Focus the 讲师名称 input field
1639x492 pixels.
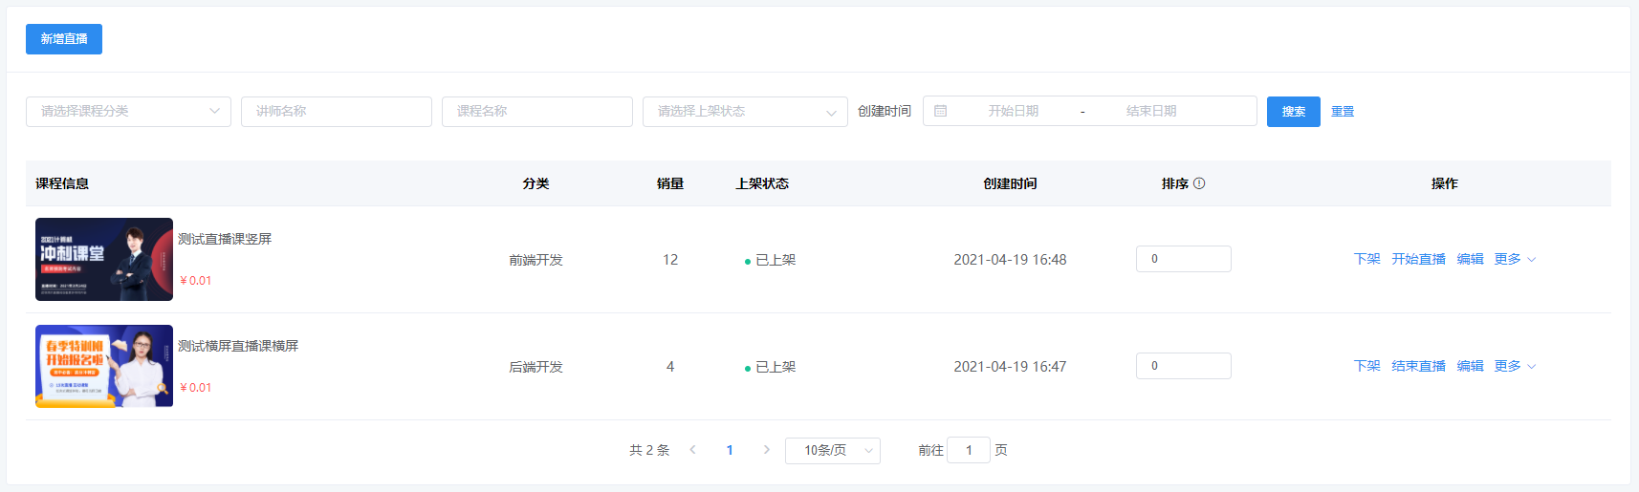(337, 112)
